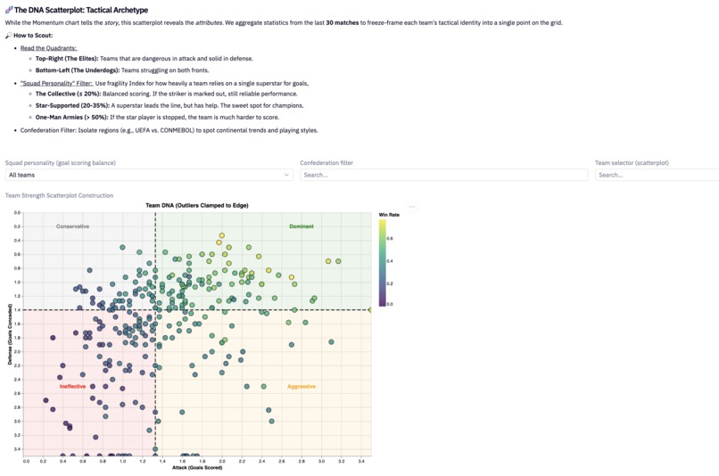This screenshot has height=476, width=719.
Task: Click the Team DNA chart title
Action: 197,205
